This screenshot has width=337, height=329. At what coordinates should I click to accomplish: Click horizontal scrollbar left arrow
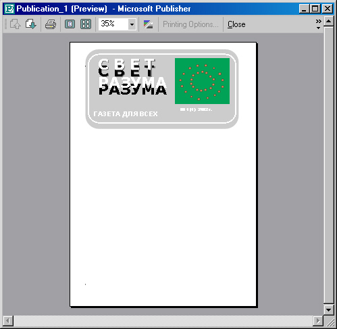pos(8,321)
